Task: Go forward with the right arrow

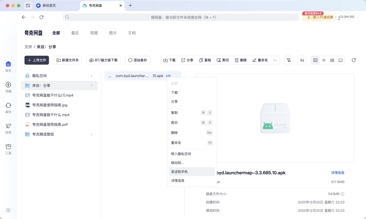Action: [x=33, y=17]
